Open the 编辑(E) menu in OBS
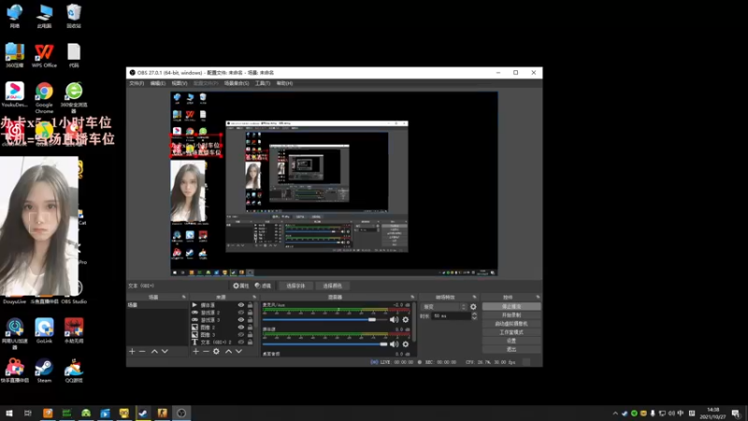The height and width of the screenshot is (421, 748). click(x=157, y=83)
